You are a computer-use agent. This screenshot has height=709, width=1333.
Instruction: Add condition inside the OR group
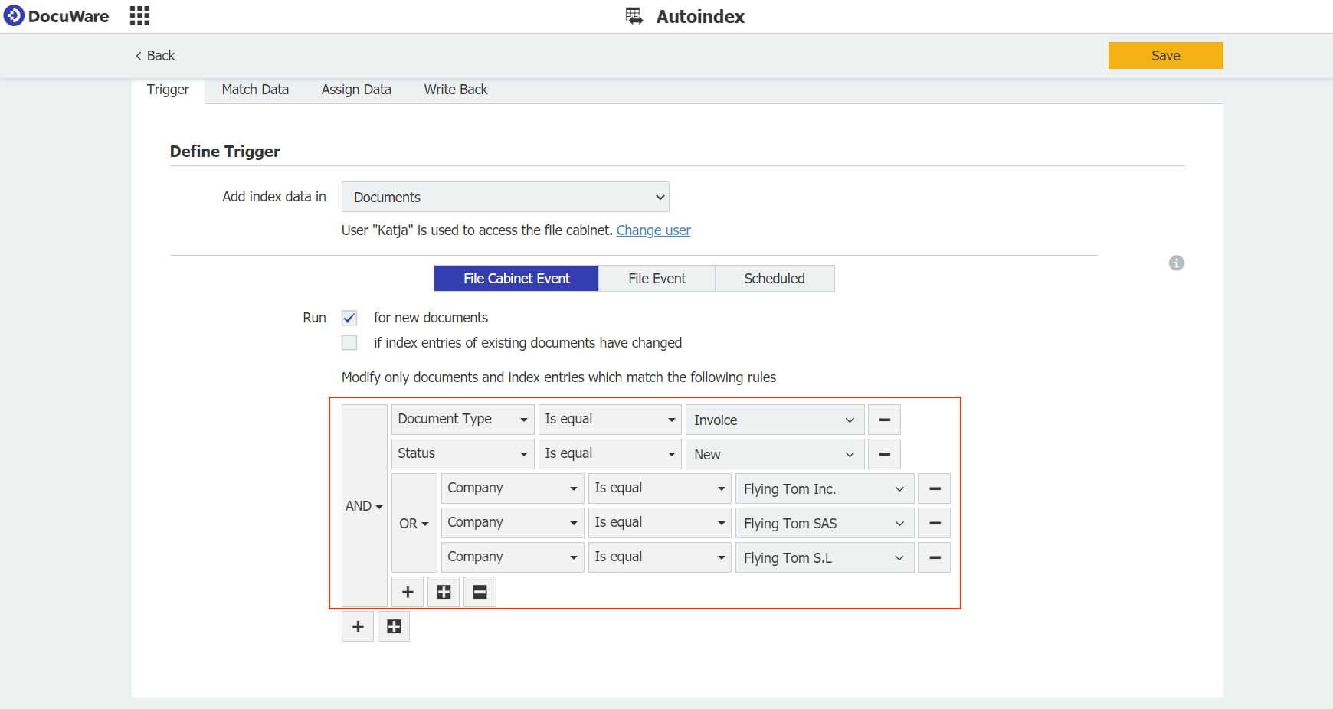[408, 592]
